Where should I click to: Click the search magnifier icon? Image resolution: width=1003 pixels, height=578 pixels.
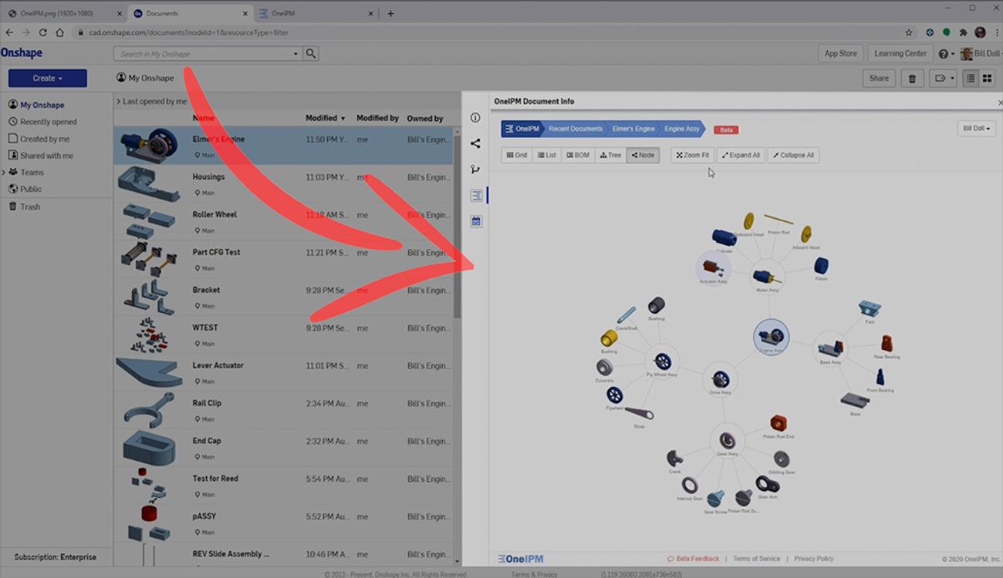[310, 53]
